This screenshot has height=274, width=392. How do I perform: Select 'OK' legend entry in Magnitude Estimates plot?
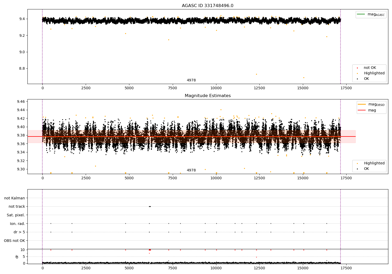(366, 169)
